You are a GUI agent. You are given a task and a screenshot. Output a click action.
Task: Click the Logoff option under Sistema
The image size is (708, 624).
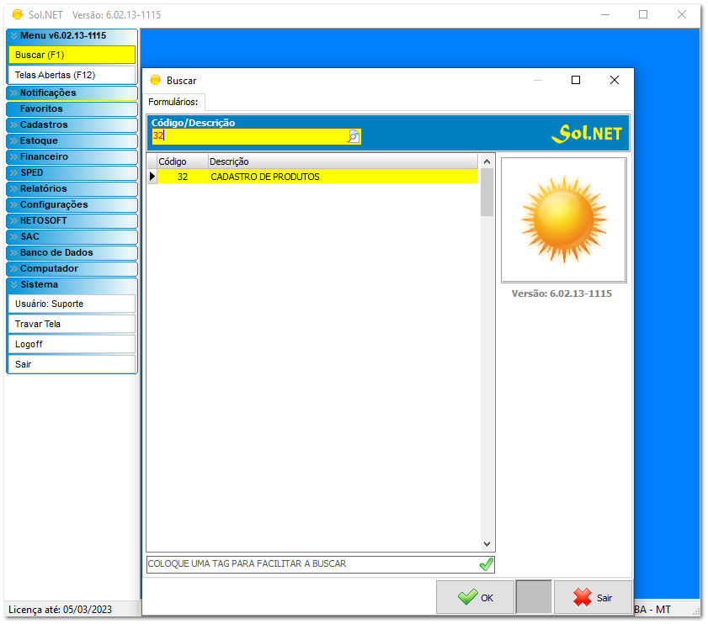click(72, 344)
